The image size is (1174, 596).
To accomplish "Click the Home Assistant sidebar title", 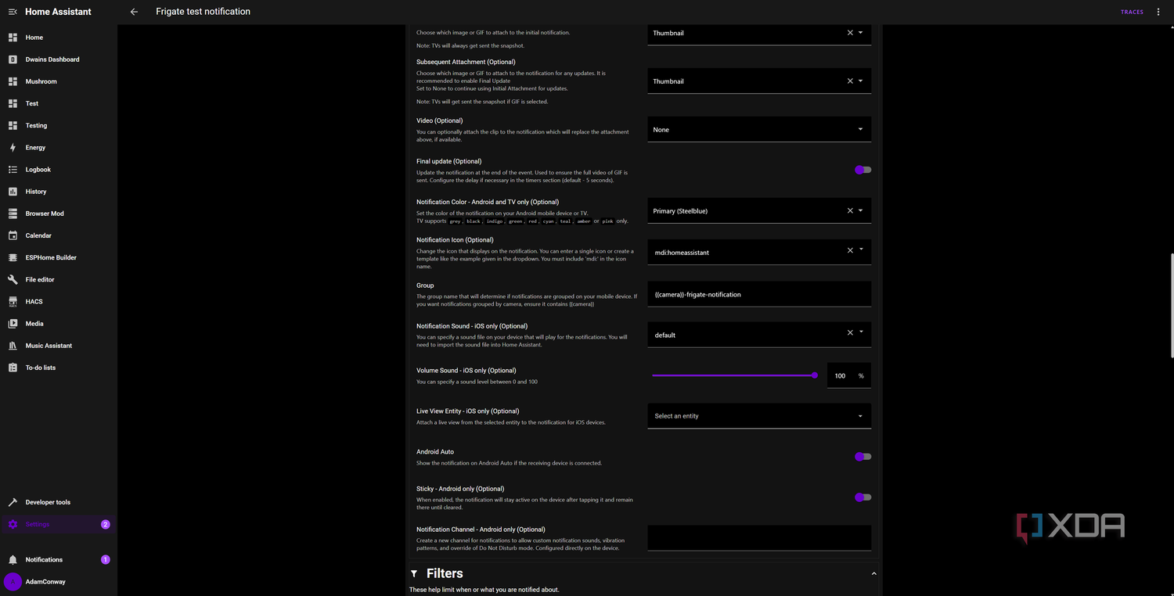I will click(x=58, y=12).
